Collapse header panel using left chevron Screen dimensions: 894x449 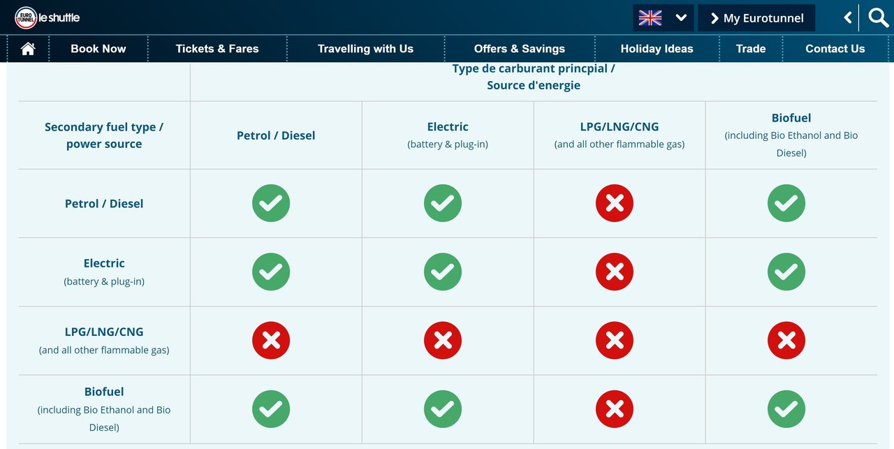847,17
